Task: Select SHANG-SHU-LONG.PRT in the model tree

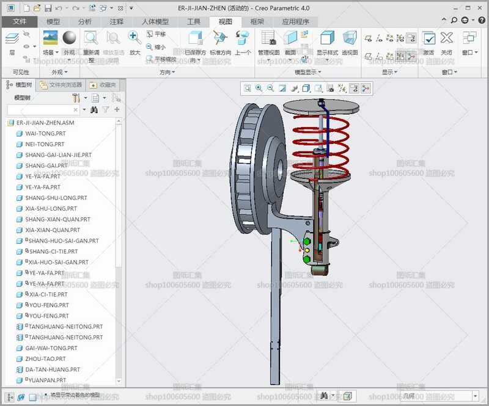Action: [x=56, y=198]
